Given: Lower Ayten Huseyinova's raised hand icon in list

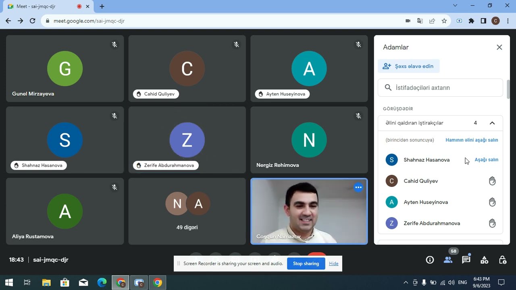Looking at the screenshot, I should (492, 202).
